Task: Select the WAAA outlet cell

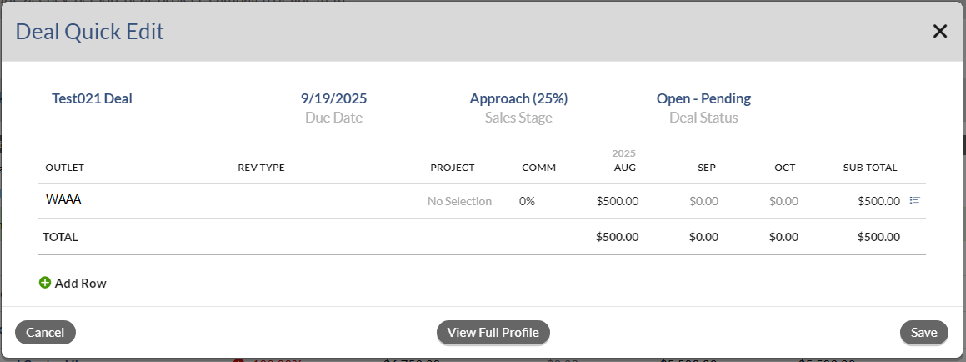Action: tap(63, 200)
